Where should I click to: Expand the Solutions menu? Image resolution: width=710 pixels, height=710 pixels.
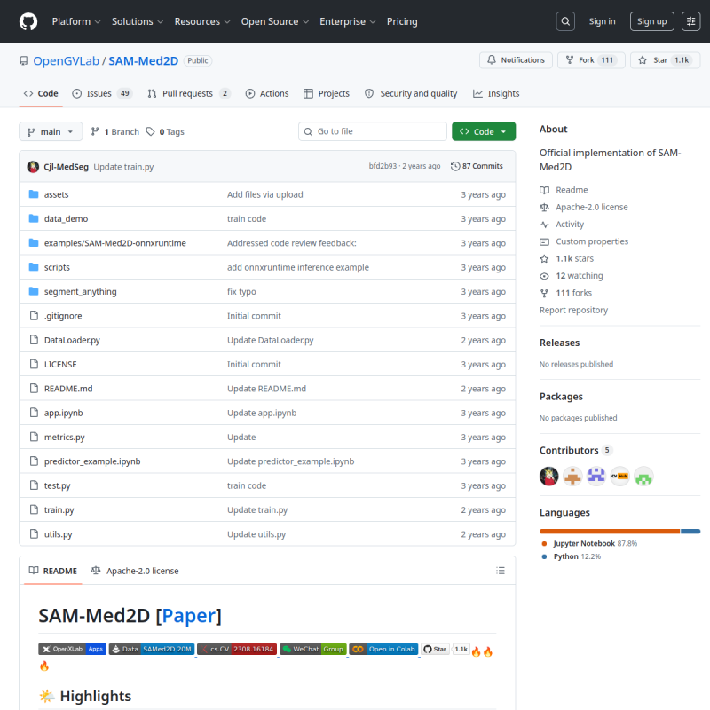tap(138, 21)
